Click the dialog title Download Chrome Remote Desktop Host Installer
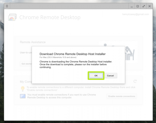Screen dimensions: 156x123 (x=72, y=54)
